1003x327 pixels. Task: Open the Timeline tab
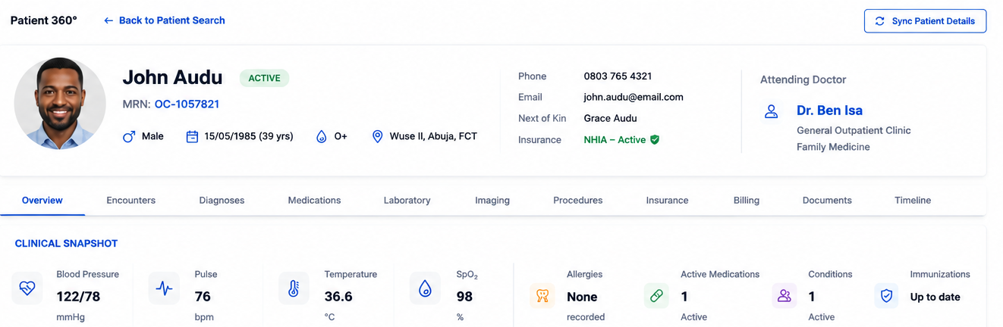(913, 201)
